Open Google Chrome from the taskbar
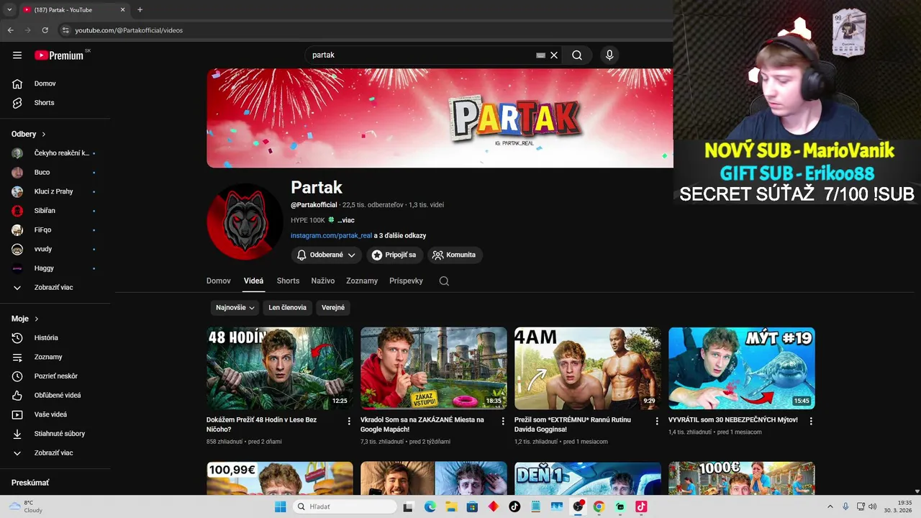 click(x=599, y=506)
